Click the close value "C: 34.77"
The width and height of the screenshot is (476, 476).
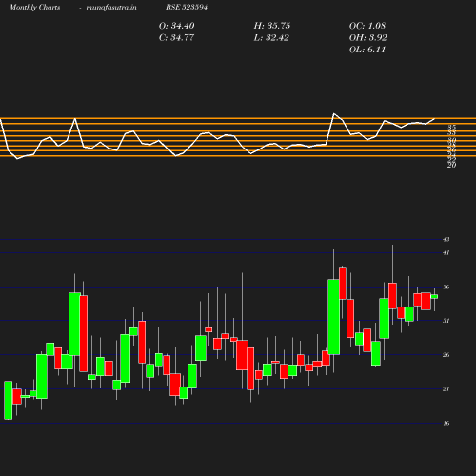[x=176, y=38]
